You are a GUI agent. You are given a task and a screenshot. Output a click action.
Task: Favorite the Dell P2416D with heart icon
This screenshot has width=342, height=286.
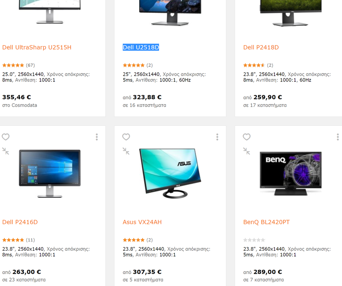click(x=6, y=137)
